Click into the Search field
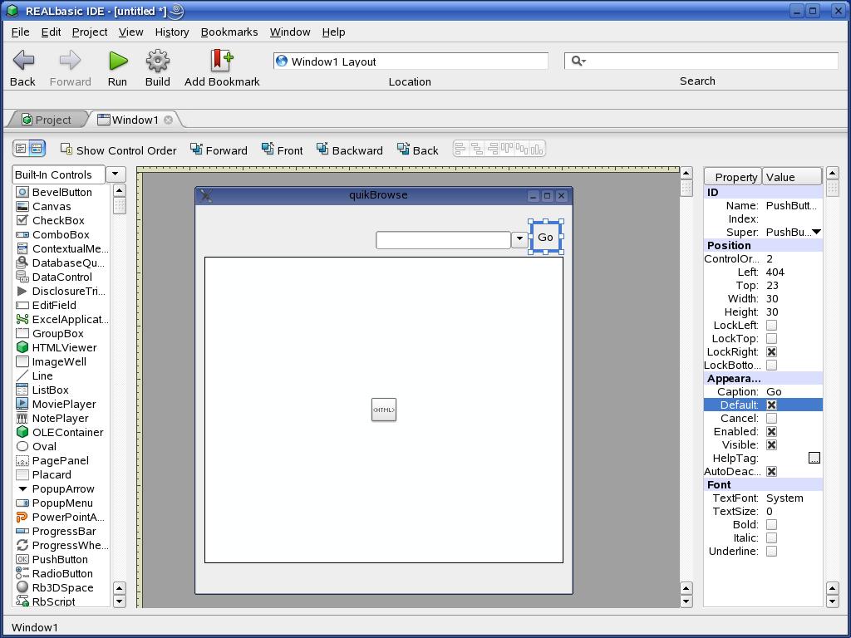851x638 pixels. pyautogui.click(x=701, y=61)
